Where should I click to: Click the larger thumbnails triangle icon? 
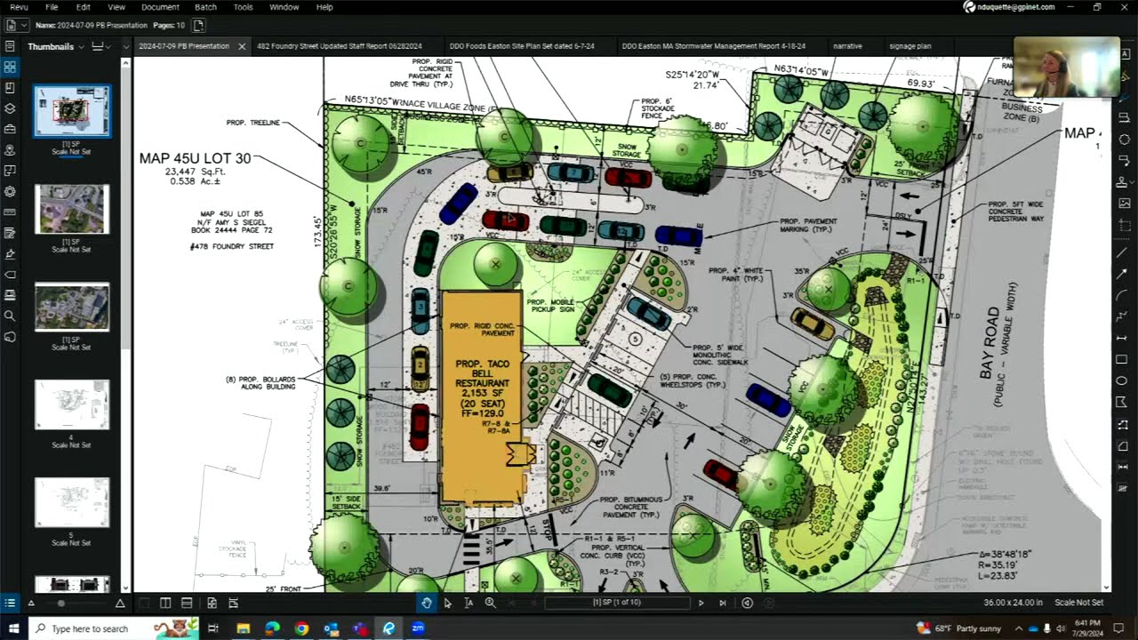[119, 603]
